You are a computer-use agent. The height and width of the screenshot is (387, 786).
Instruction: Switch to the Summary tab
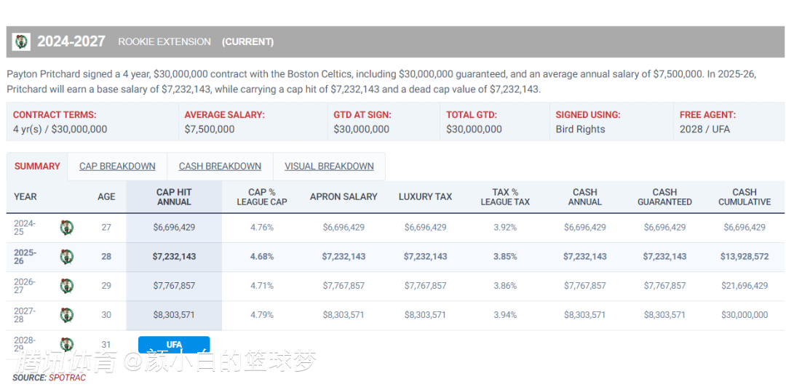[x=37, y=167]
